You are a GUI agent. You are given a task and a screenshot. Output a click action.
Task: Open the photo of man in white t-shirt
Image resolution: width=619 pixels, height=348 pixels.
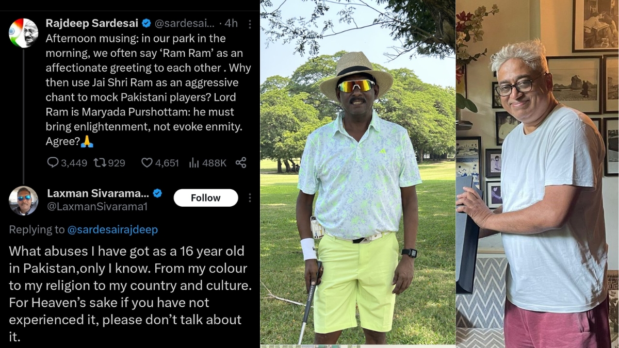(537, 174)
